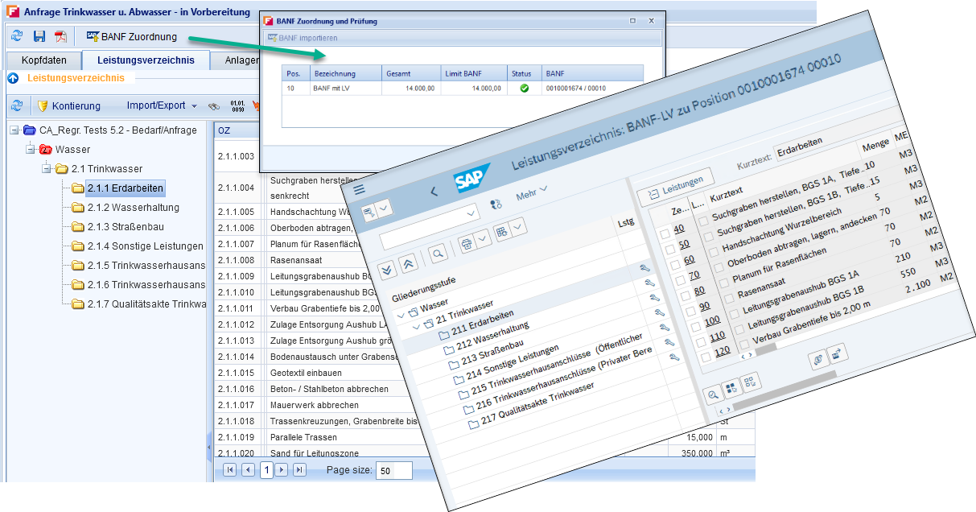Open BANF Zuordnung from the toolbar

pyautogui.click(x=131, y=36)
